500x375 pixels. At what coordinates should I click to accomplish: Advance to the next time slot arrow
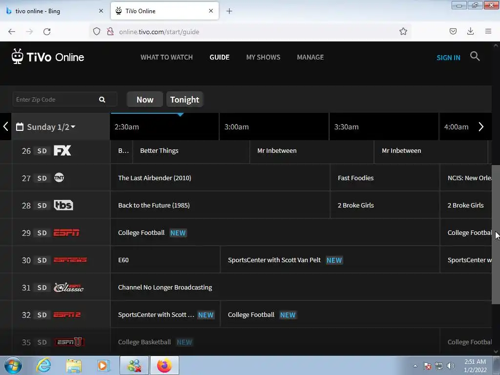[481, 126]
